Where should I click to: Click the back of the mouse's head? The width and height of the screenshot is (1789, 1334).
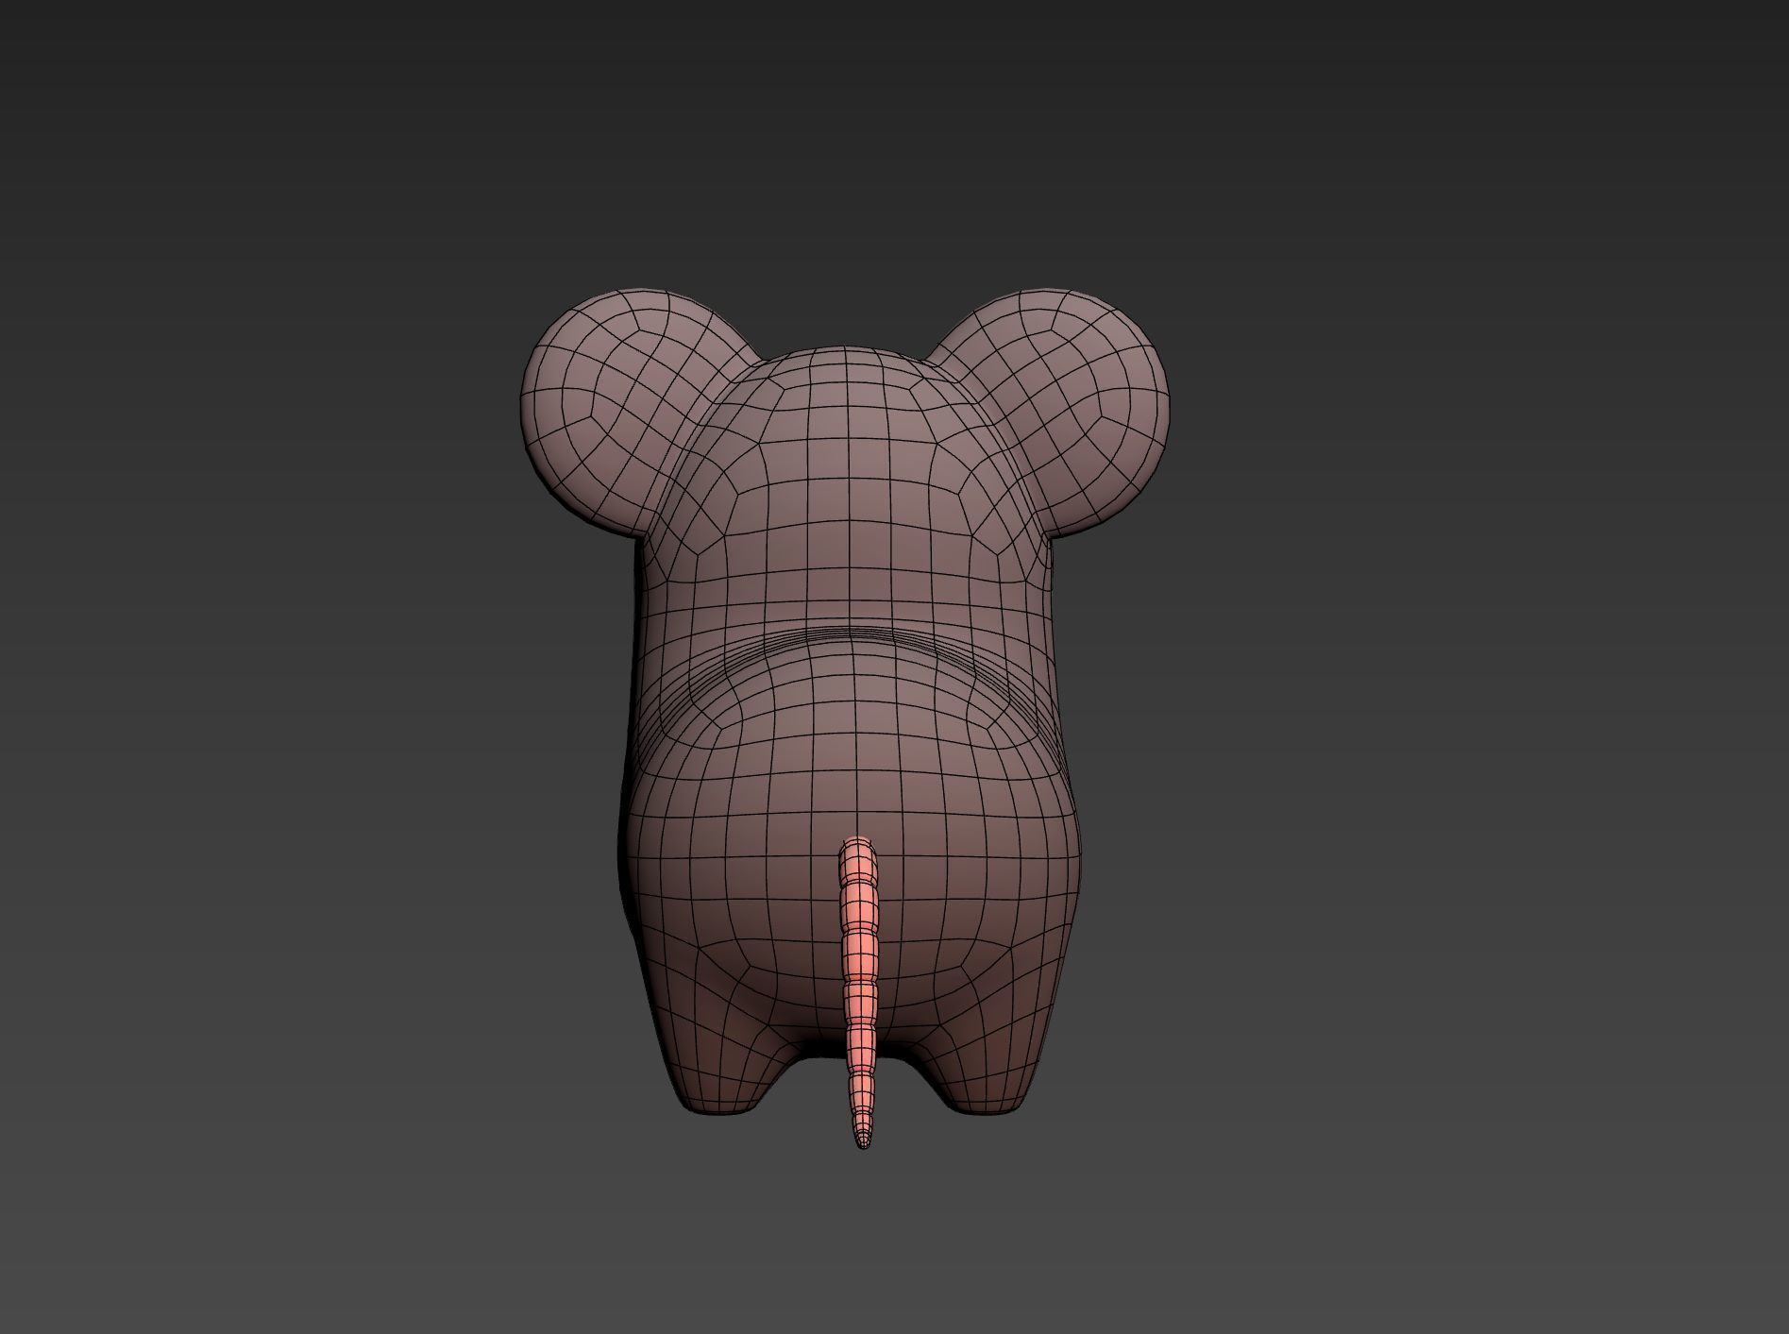click(x=847, y=481)
